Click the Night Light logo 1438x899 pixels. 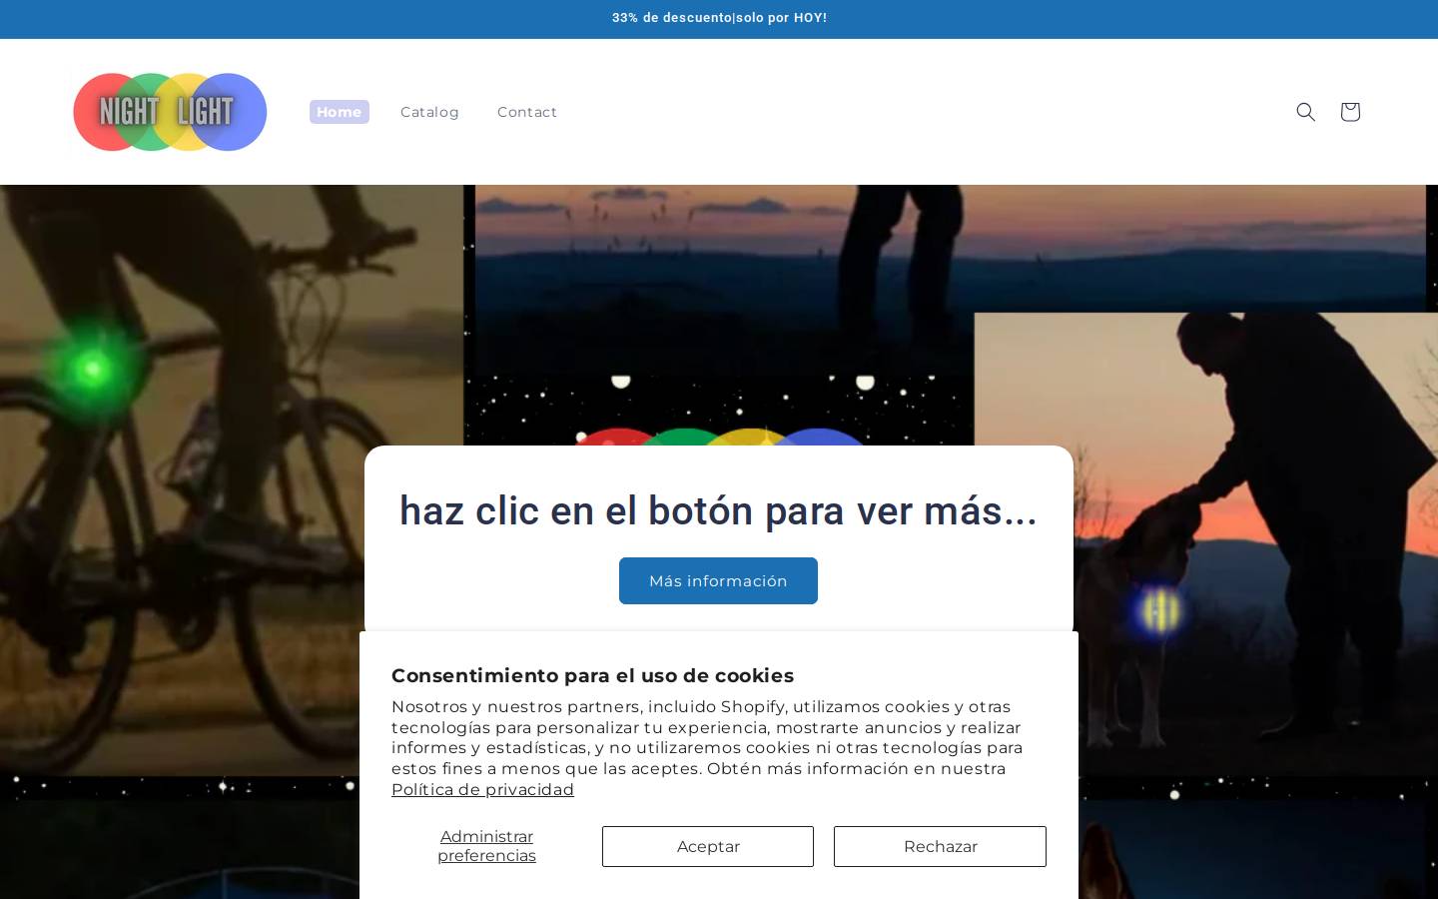click(x=170, y=112)
